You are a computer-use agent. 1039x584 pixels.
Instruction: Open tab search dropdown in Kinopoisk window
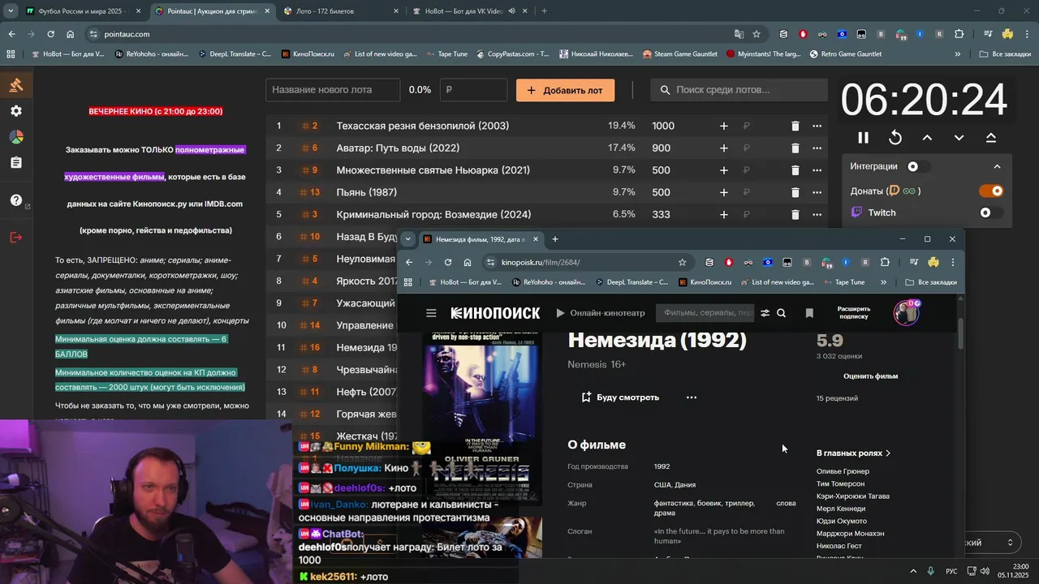[x=408, y=239]
